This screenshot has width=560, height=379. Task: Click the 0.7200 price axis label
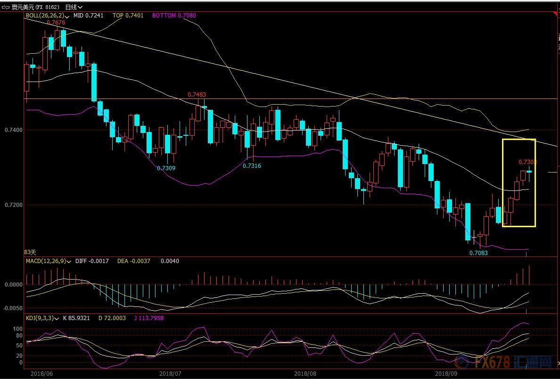[13, 205]
